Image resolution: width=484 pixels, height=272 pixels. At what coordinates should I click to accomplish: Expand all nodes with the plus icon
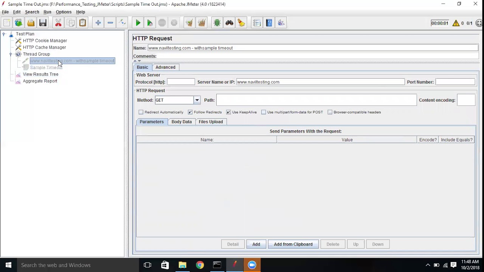(98, 23)
